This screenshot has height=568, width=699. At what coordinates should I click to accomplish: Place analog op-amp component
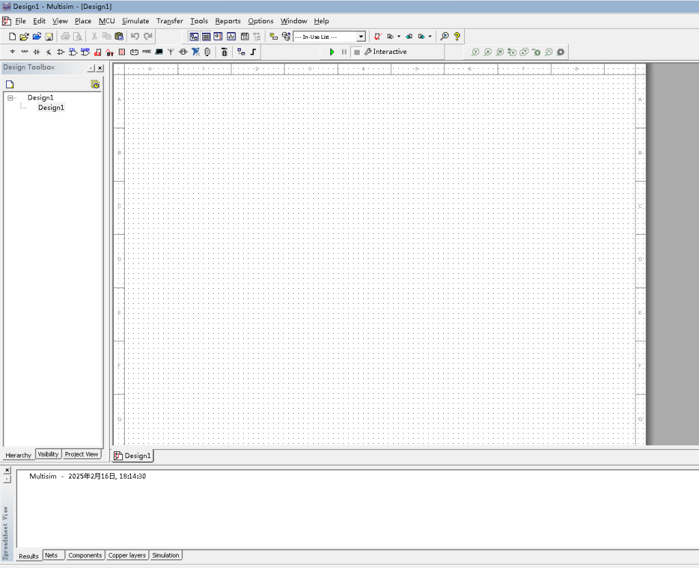click(61, 52)
